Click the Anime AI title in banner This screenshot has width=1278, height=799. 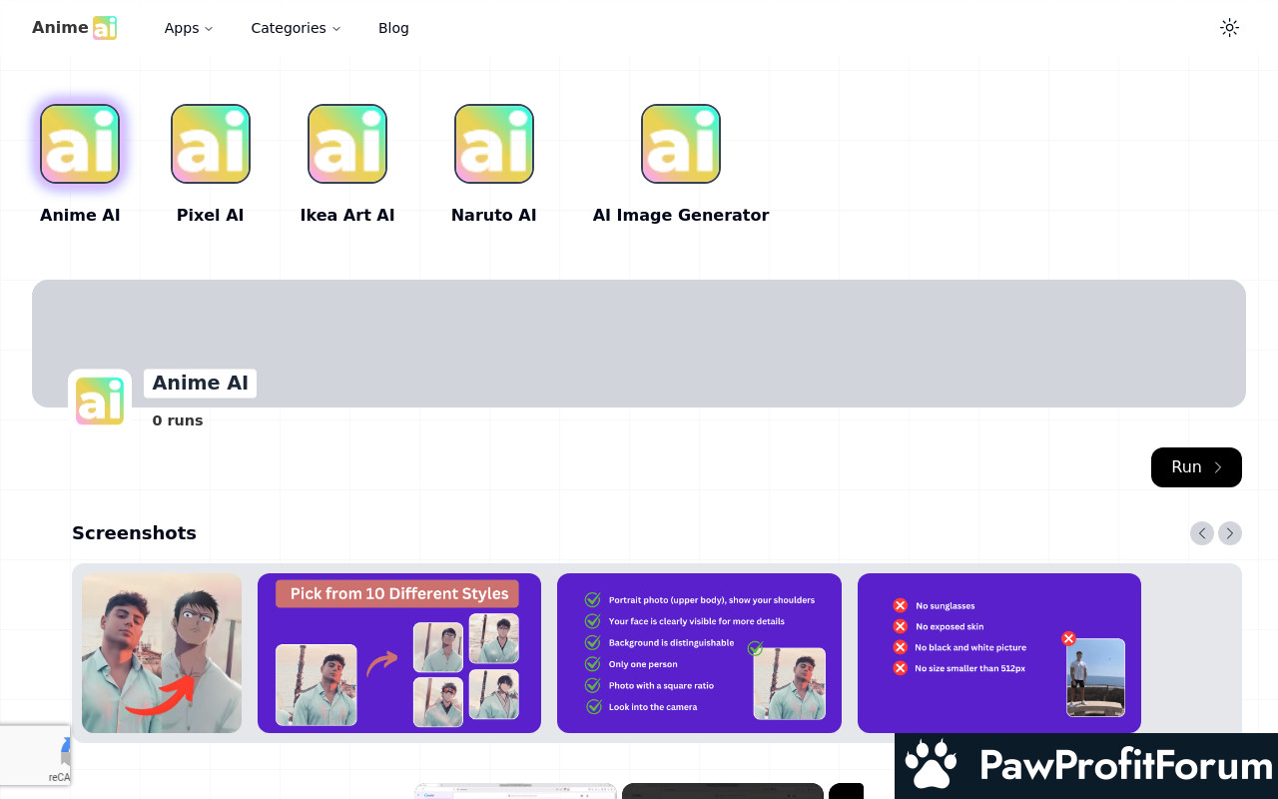pos(200,384)
